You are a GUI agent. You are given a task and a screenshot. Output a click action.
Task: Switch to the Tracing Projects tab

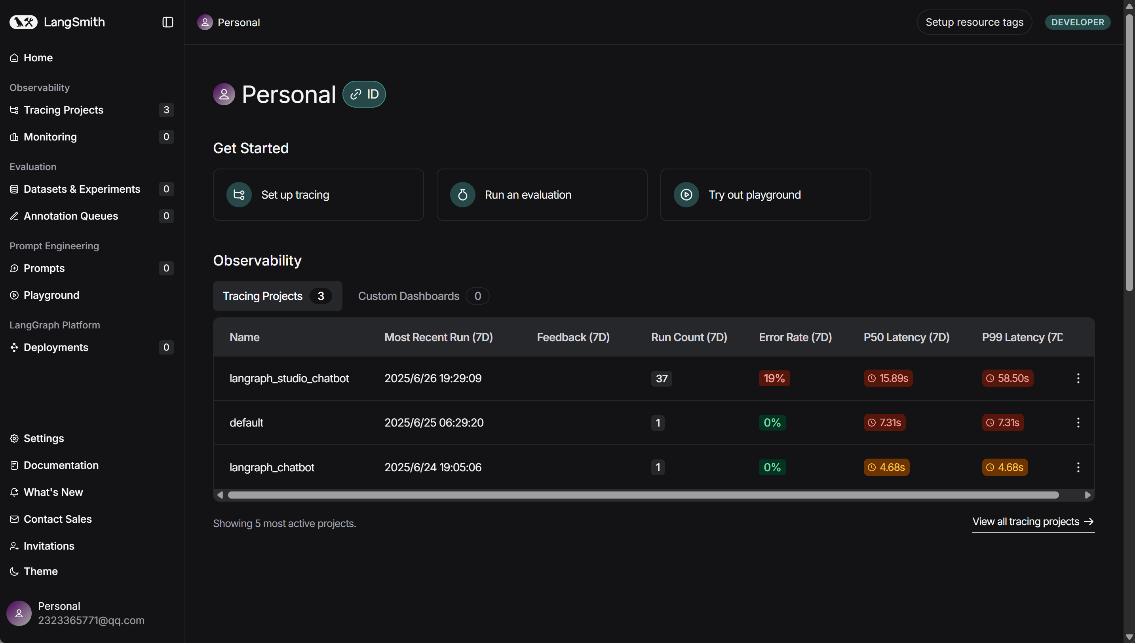[278, 296]
